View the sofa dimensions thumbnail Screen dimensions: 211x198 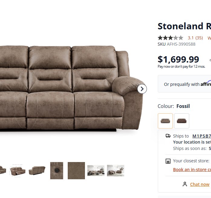coord(18,170)
